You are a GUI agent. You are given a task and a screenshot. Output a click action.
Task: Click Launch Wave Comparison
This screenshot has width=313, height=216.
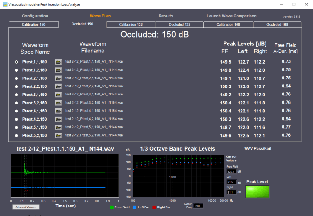coord(232,16)
